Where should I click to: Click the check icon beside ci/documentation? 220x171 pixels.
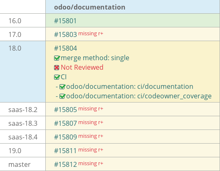pos(62,87)
